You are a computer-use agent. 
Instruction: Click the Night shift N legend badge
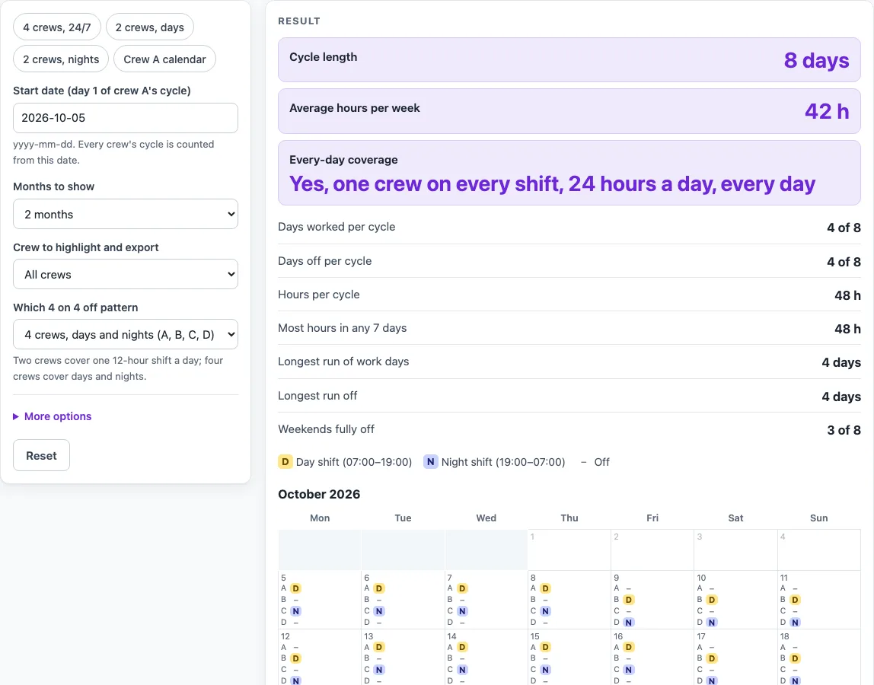tap(430, 462)
